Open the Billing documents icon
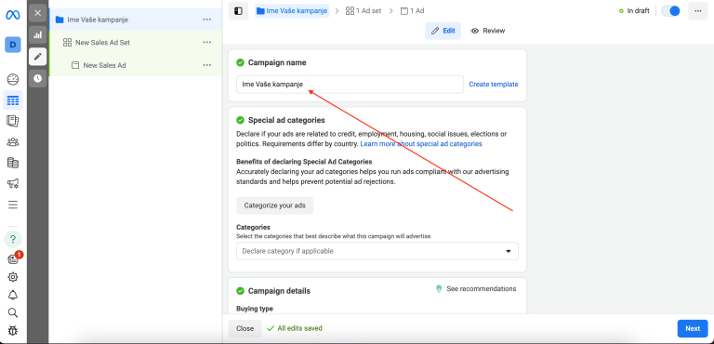The width and height of the screenshot is (714, 344). pyautogui.click(x=13, y=163)
